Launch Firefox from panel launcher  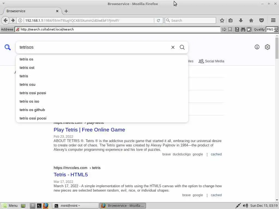(46, 206)
